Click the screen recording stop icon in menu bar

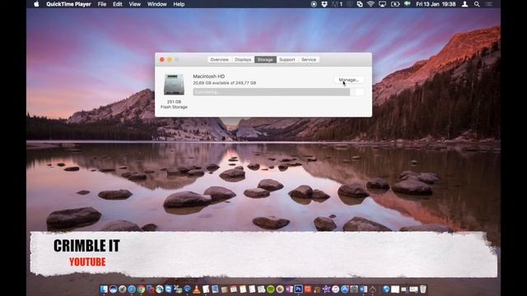pos(314,4)
